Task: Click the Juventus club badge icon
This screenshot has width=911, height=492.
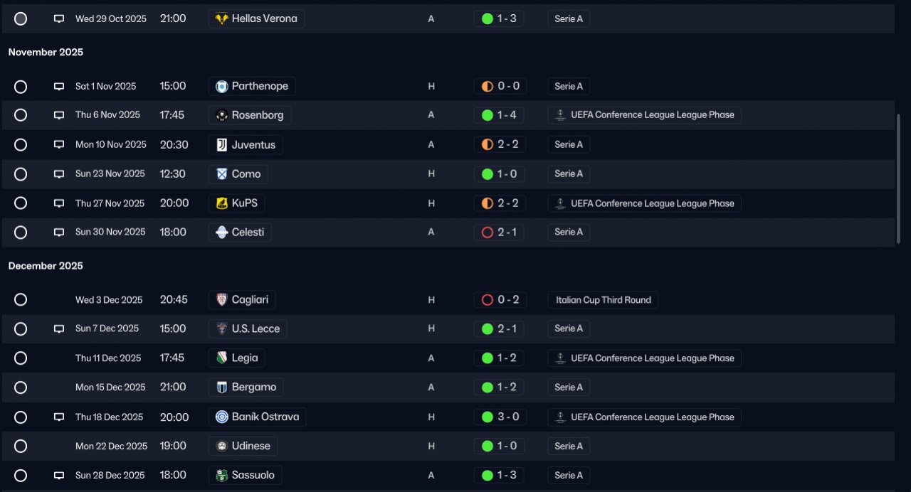Action: [222, 144]
